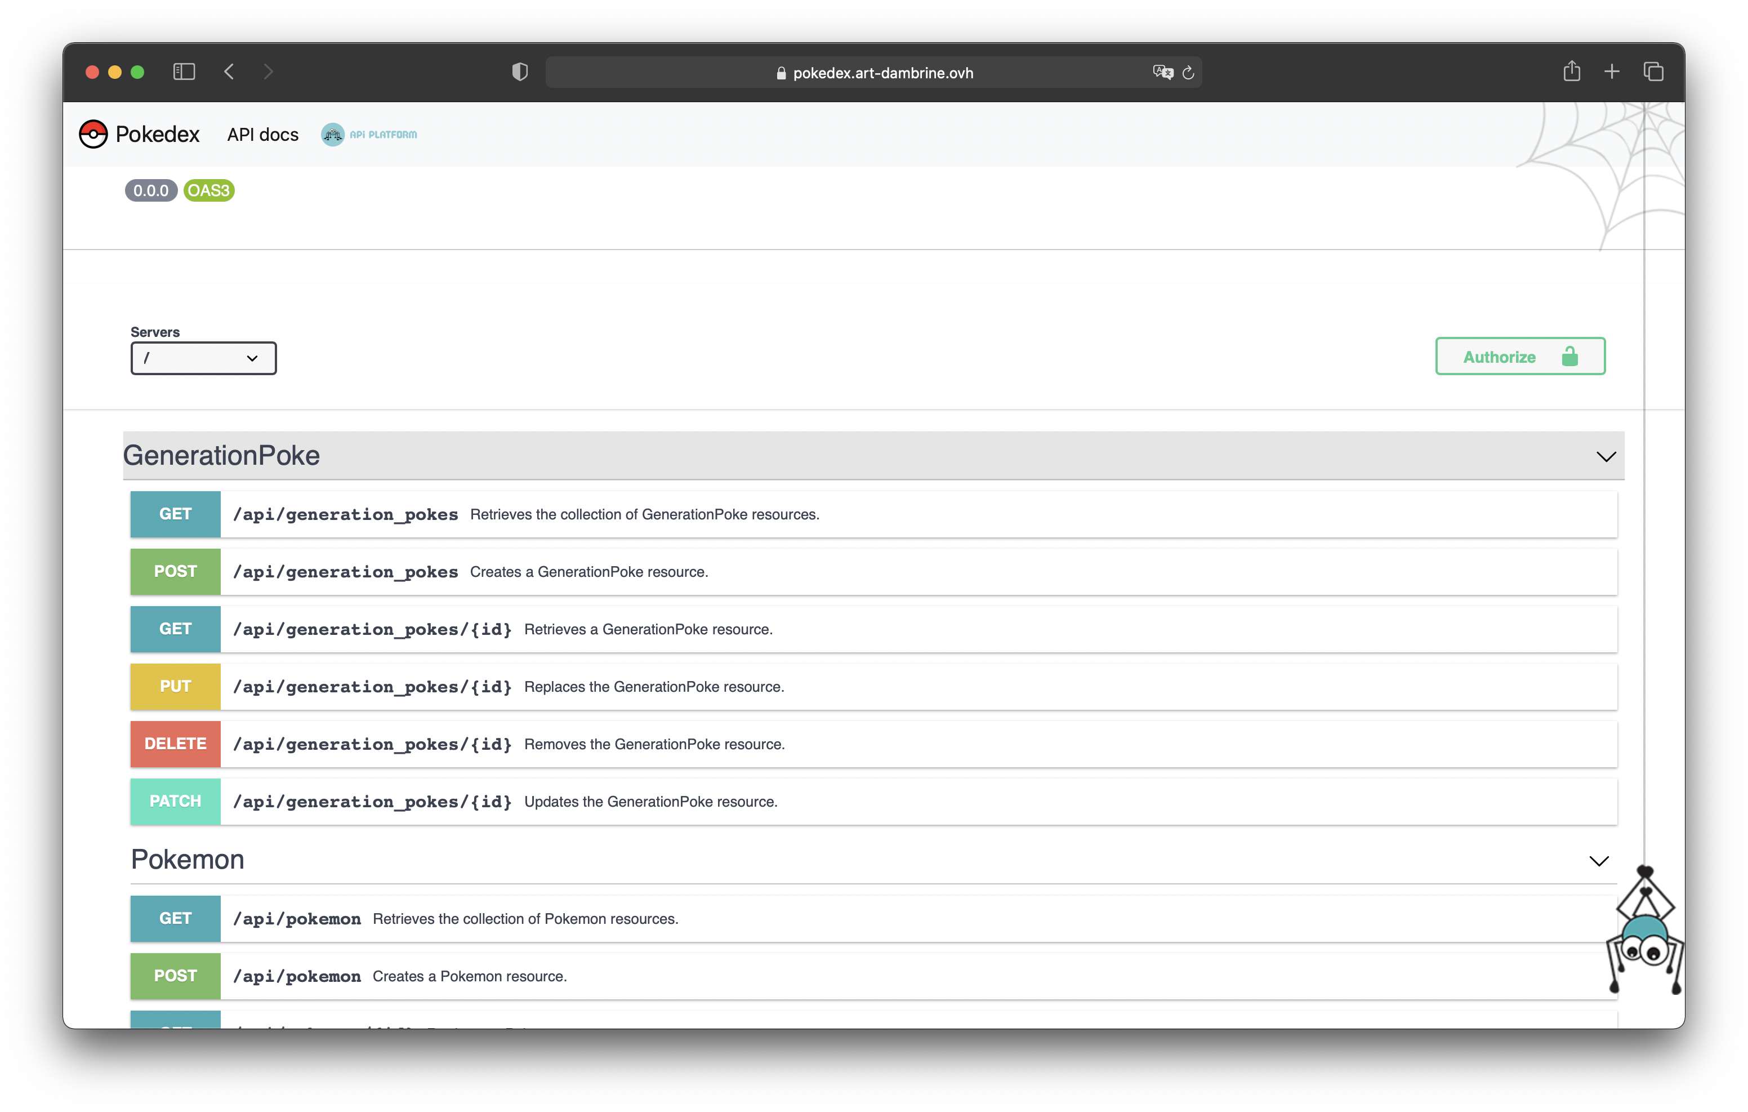Screen dimensions: 1748x1112
Task: Expand DELETE /api/generation_pokes/{id} endpoint
Action: point(874,744)
